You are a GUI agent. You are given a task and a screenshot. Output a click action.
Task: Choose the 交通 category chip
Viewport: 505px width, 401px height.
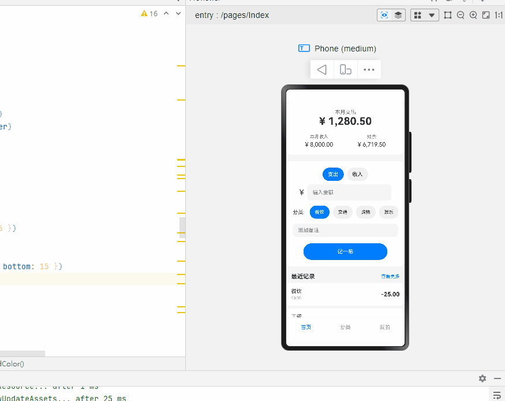343,212
